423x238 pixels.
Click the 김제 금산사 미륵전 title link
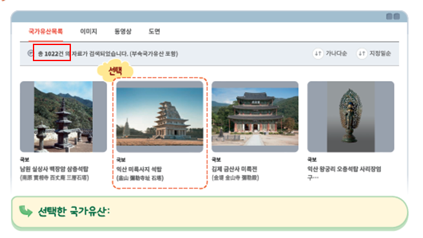pos(235,169)
